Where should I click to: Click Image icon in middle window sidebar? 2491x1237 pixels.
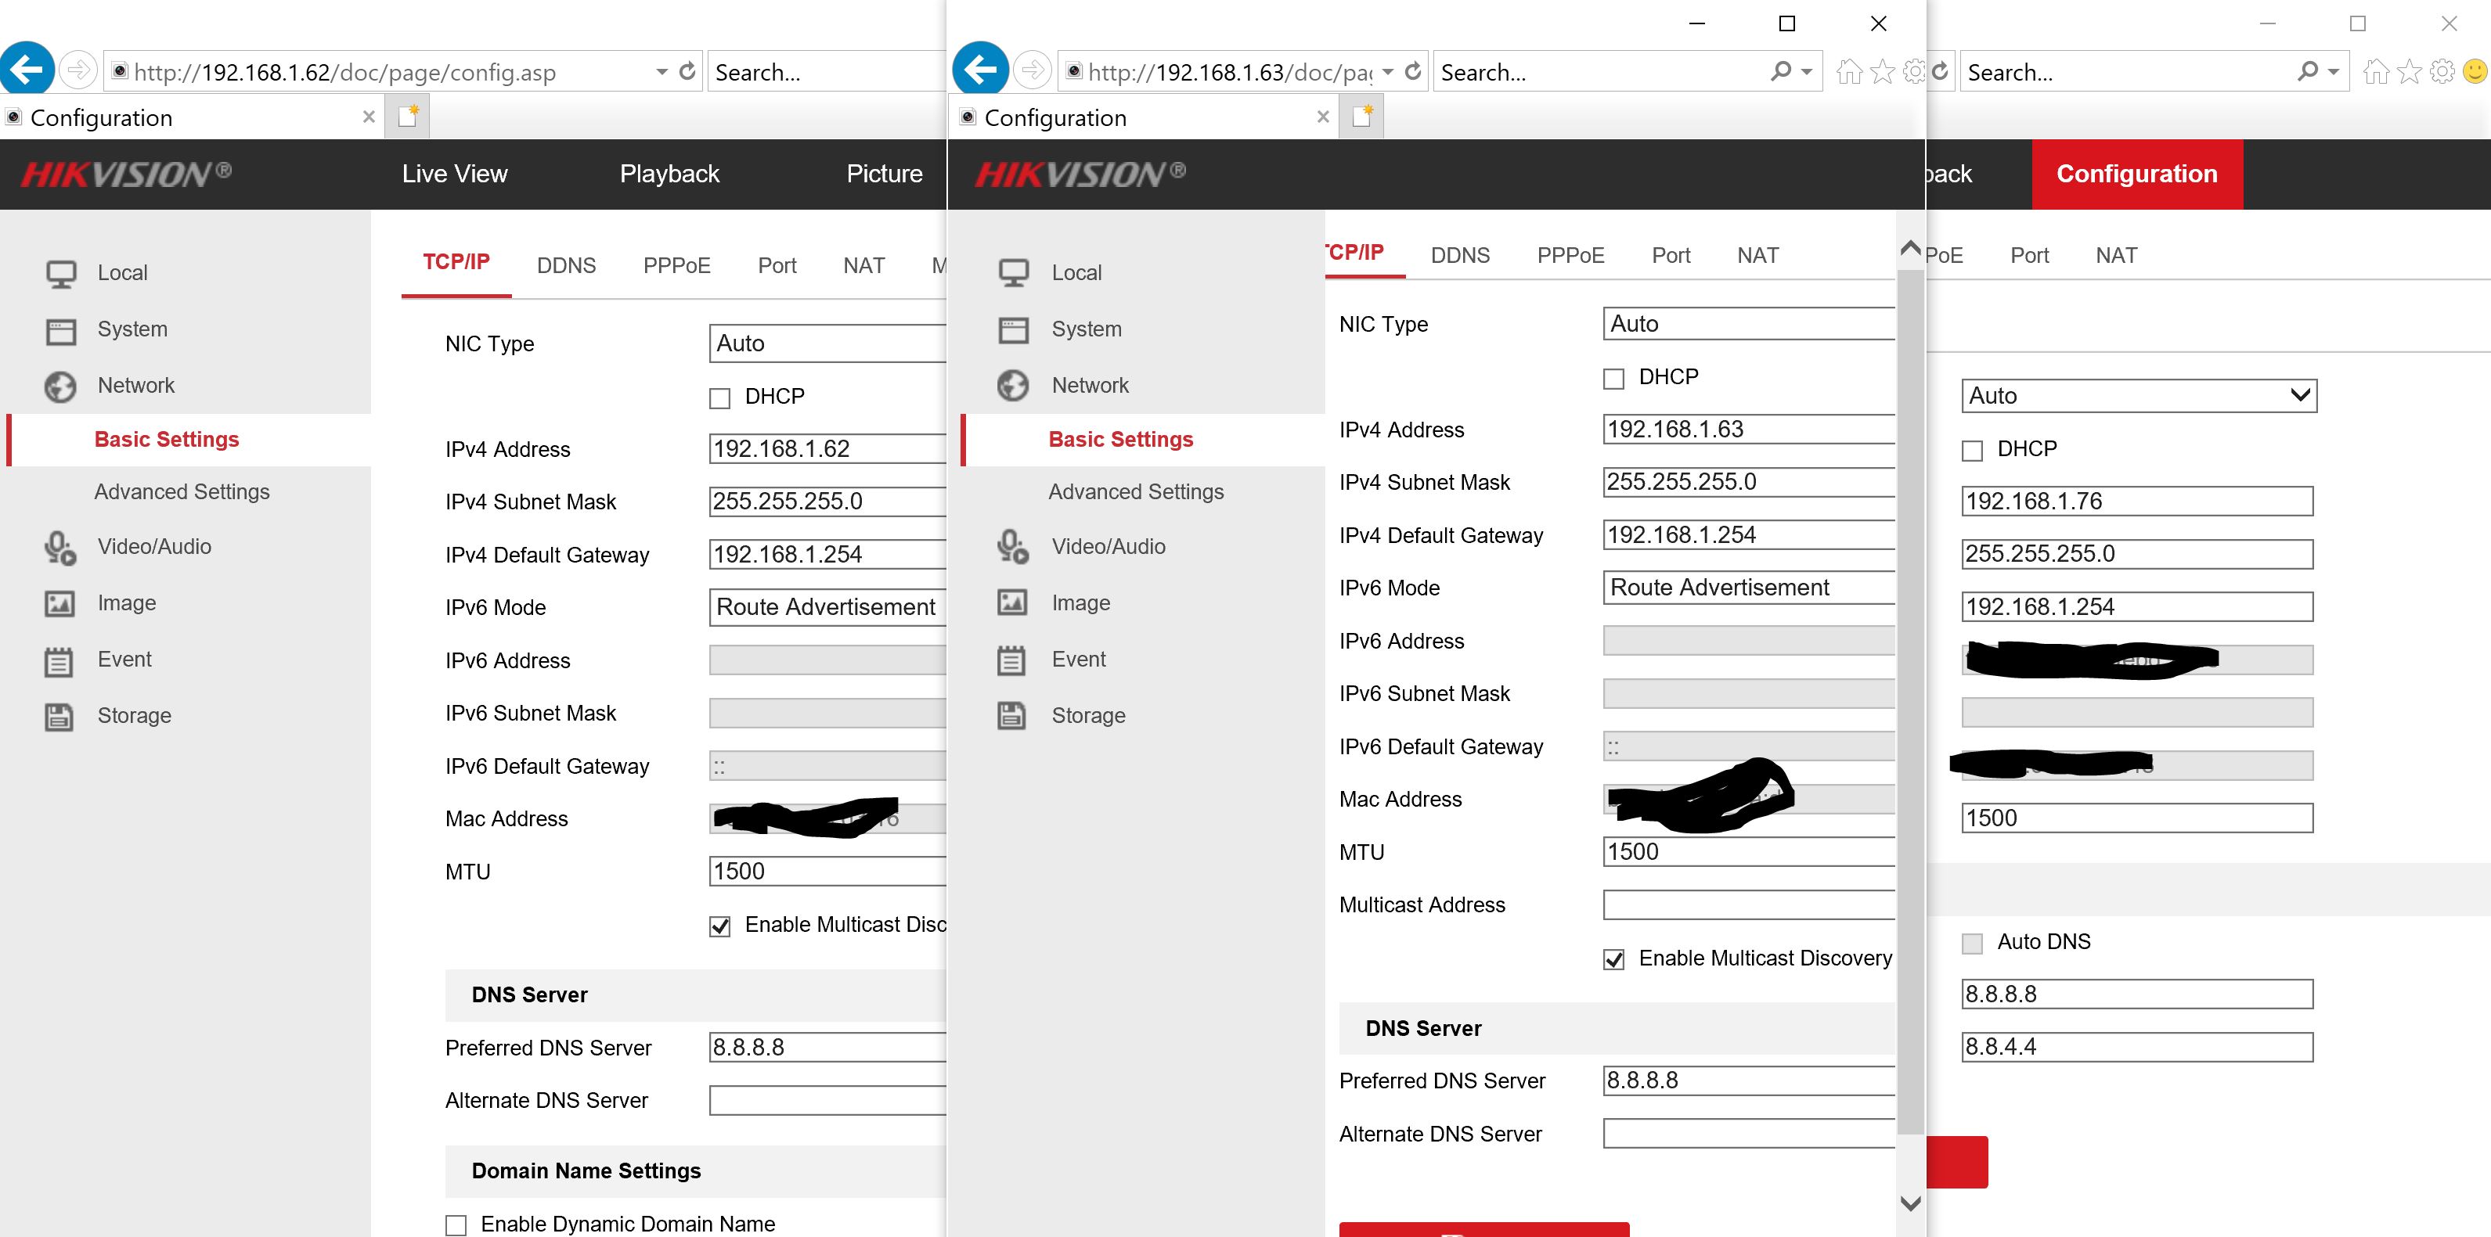click(1012, 603)
